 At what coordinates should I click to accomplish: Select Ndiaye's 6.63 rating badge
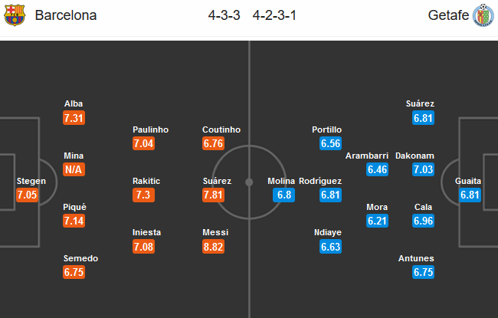tap(330, 247)
